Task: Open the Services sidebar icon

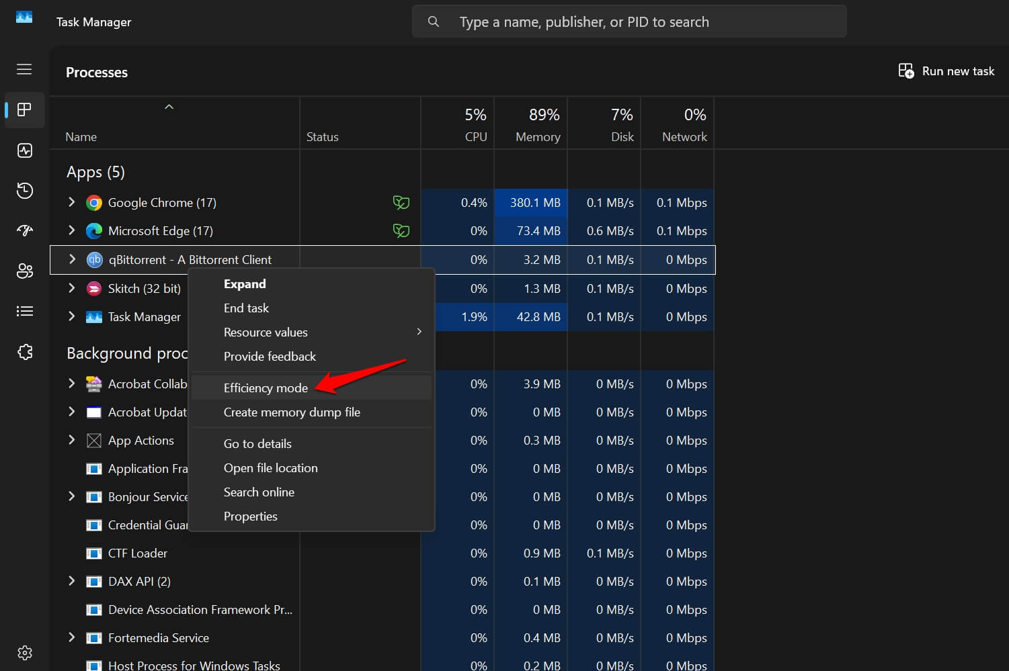Action: coord(25,352)
